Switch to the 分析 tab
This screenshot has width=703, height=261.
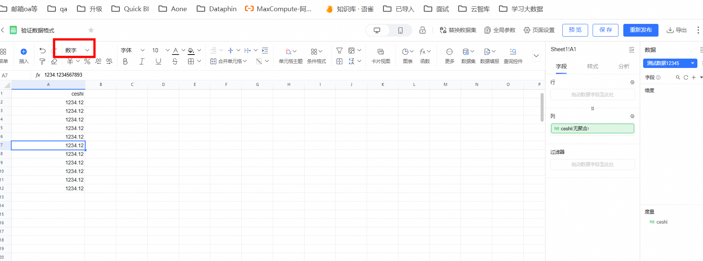[624, 66]
